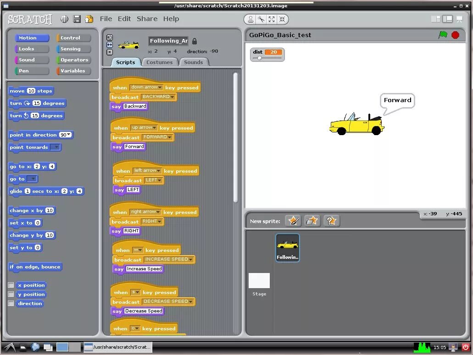Open the Share menu
The image size is (473, 355).
[147, 19]
